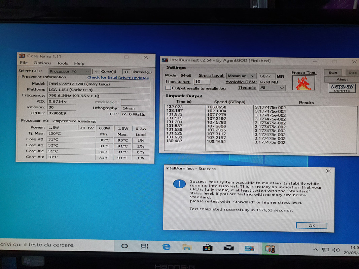
Task: Click Tj. Max value 100°C
Action: click(x=71, y=133)
